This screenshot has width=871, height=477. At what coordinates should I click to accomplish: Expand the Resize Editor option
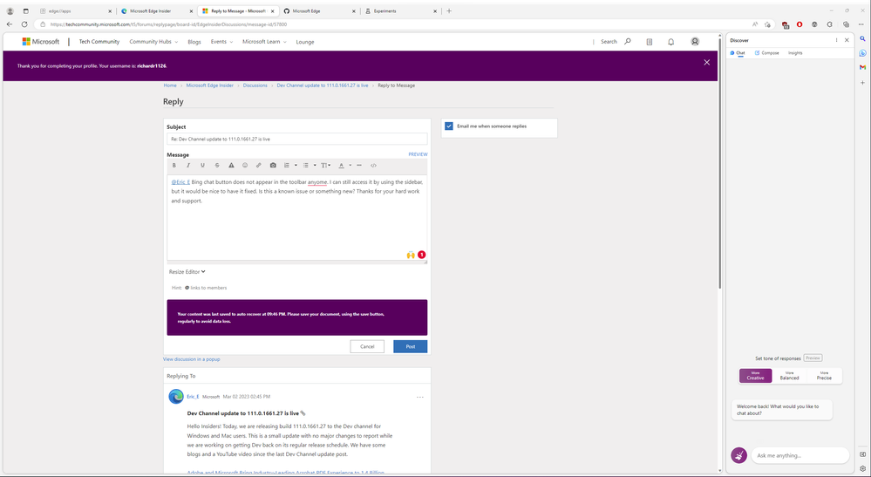click(187, 271)
